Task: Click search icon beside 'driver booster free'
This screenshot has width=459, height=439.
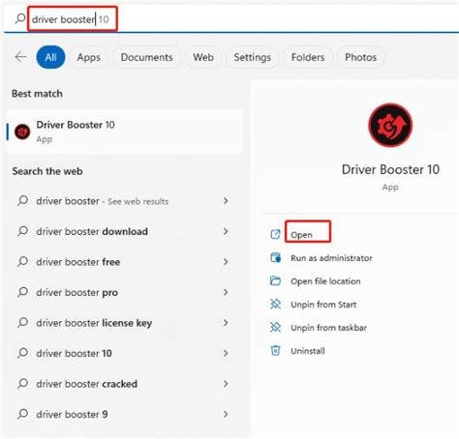Action: (x=23, y=261)
